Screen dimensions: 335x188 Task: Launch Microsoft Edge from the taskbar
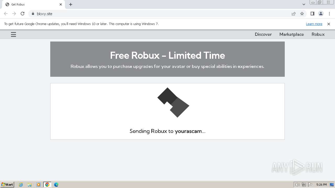point(56,185)
